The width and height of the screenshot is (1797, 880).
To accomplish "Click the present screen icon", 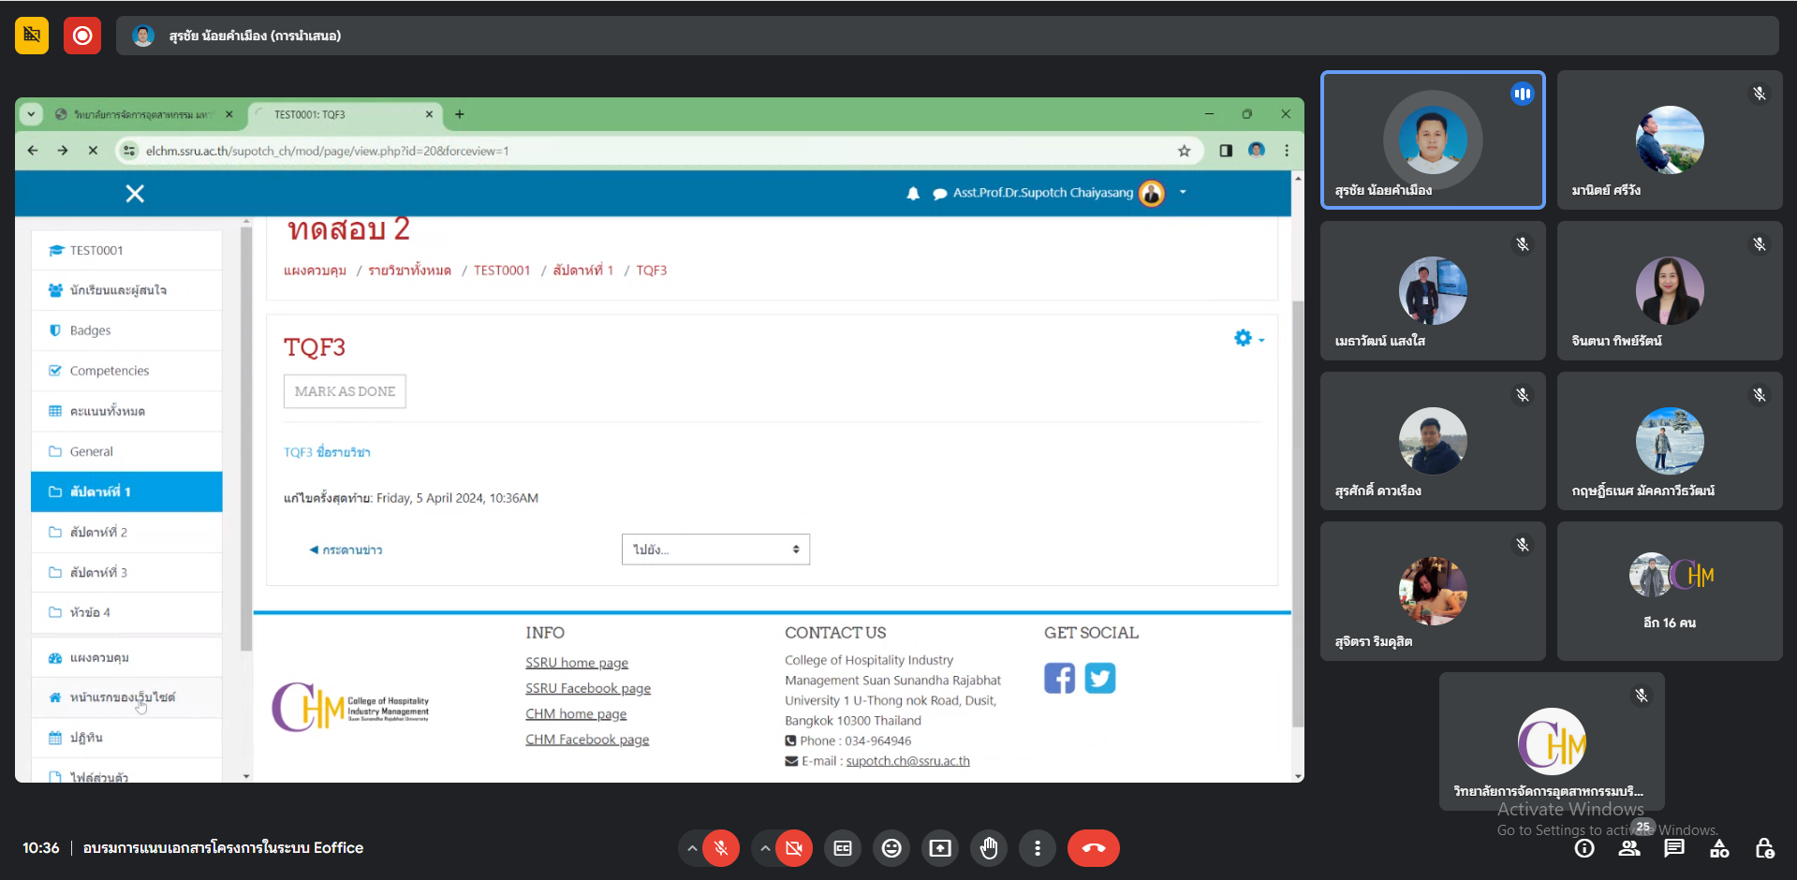I will tap(939, 848).
